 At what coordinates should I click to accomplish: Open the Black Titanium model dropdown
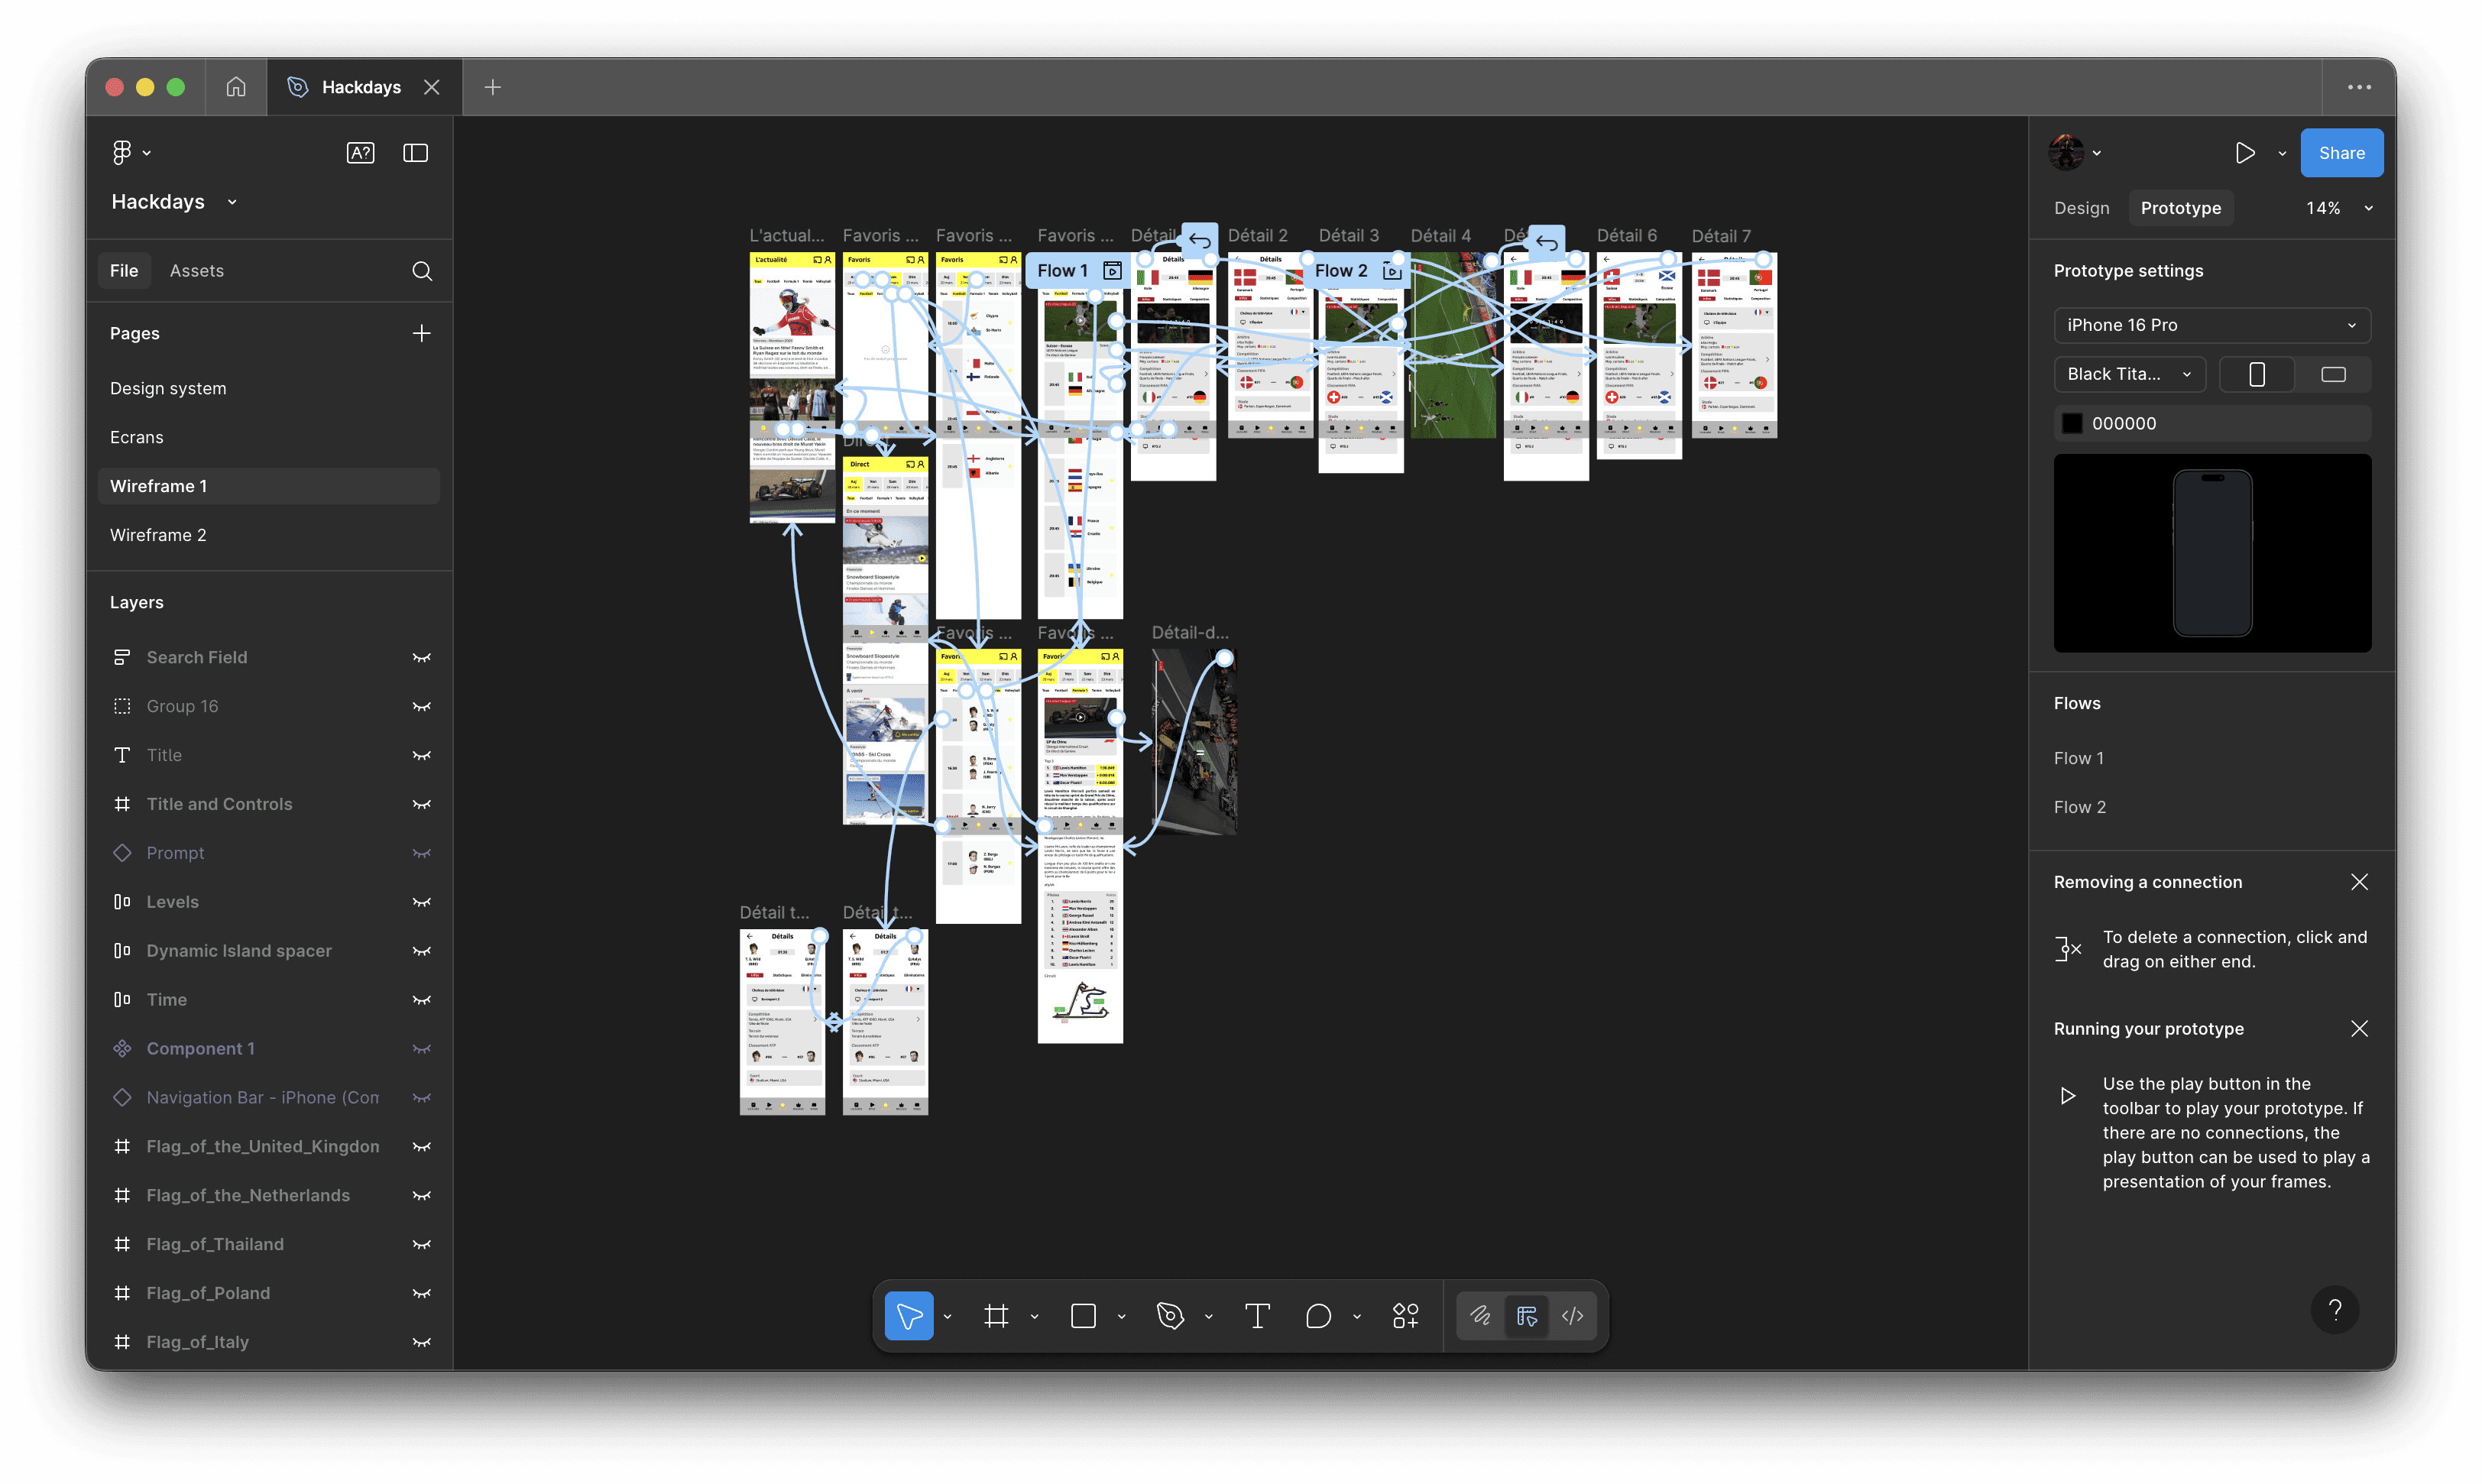(x=2129, y=374)
